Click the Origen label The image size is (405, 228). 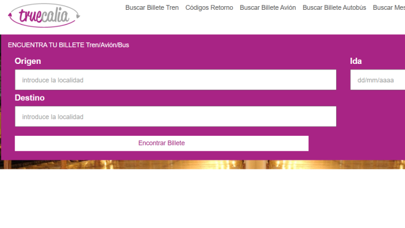(28, 61)
